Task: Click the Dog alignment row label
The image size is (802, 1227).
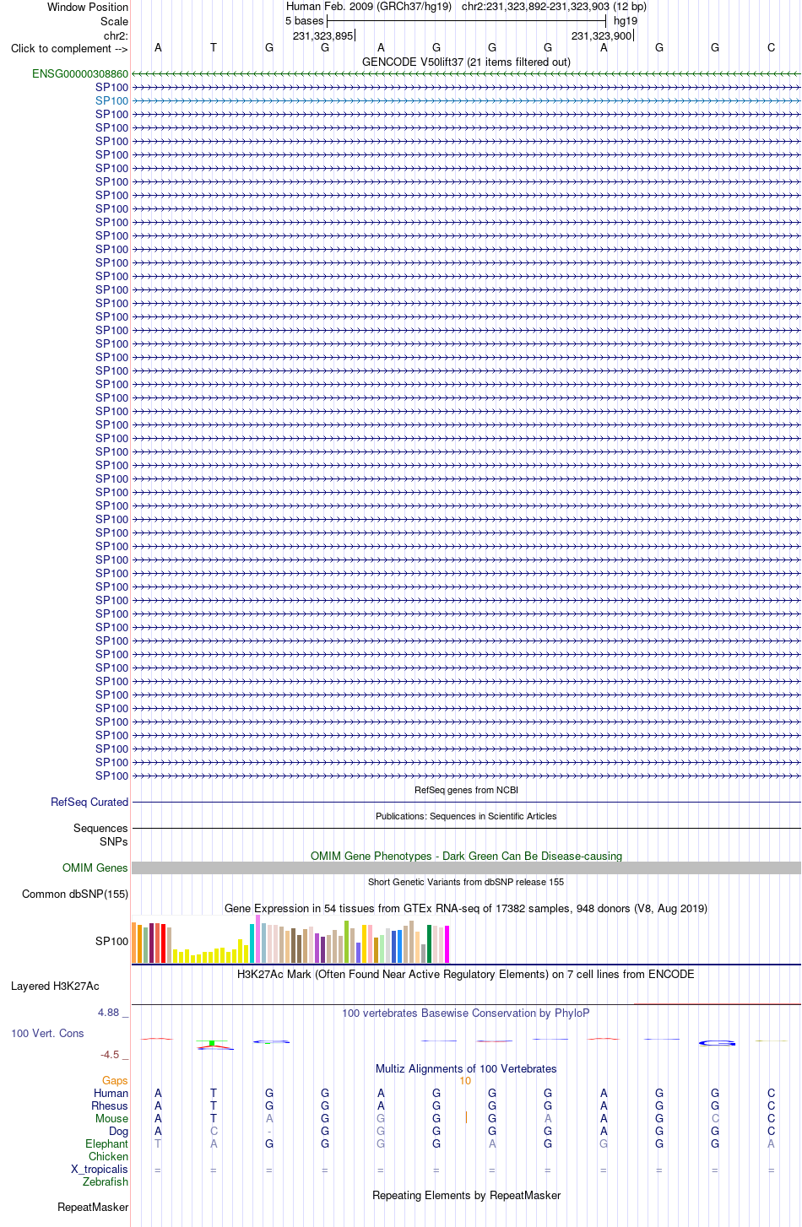Action: [118, 1132]
